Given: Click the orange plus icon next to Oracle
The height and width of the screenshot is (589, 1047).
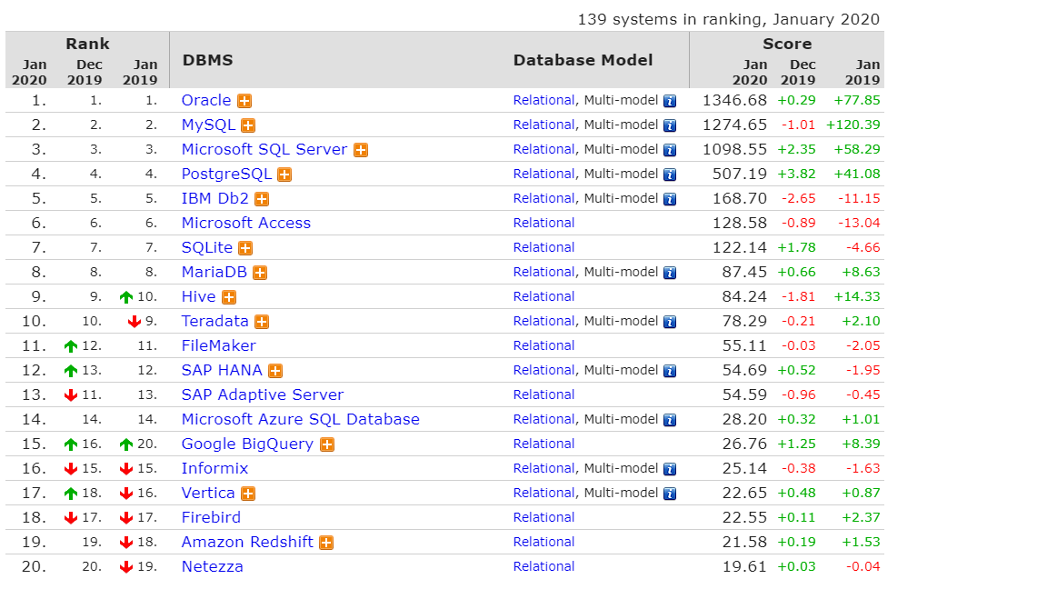Looking at the screenshot, I should [245, 101].
